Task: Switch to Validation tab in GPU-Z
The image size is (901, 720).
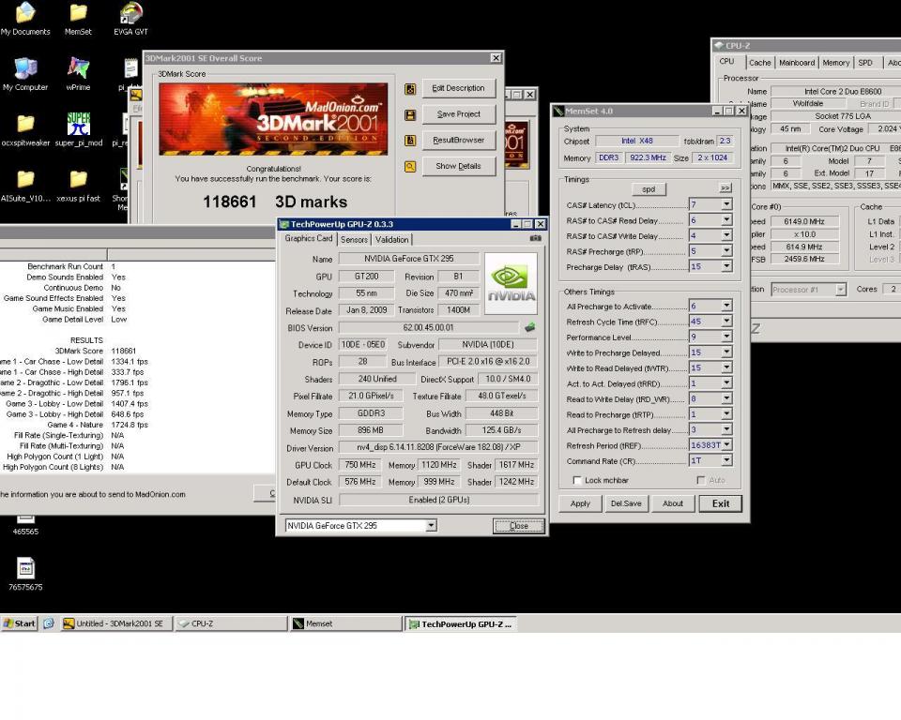Action: click(x=392, y=239)
